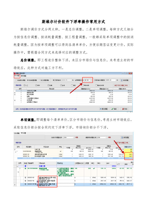Select the 其它项目费 row
Image resolution: width=147 pixels, height=208 pixels.
pos(74,95)
